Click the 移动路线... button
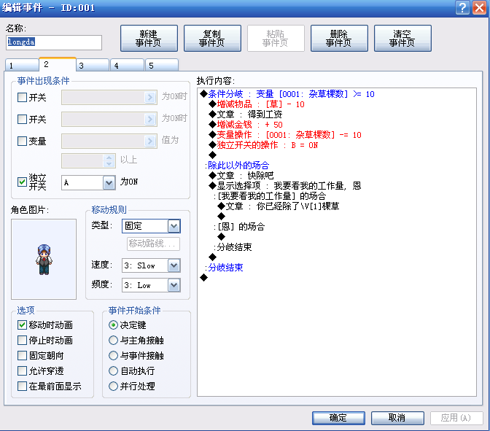This screenshot has width=490, height=431. pyautogui.click(x=153, y=244)
